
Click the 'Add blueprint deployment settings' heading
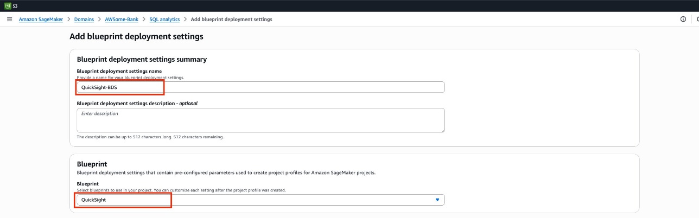tap(136, 37)
